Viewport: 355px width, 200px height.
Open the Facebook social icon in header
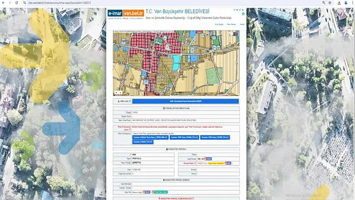[240, 10]
